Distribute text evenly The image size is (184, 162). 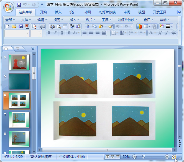(104, 33)
